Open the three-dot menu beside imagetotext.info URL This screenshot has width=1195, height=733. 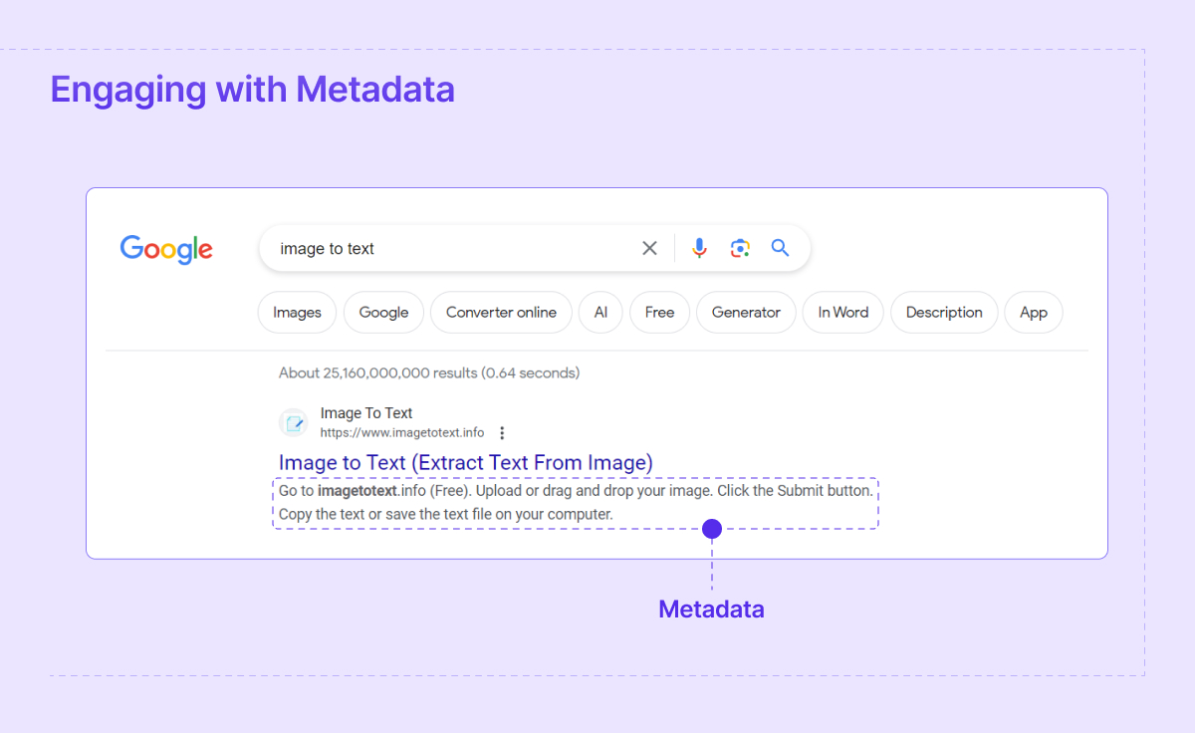tap(502, 433)
